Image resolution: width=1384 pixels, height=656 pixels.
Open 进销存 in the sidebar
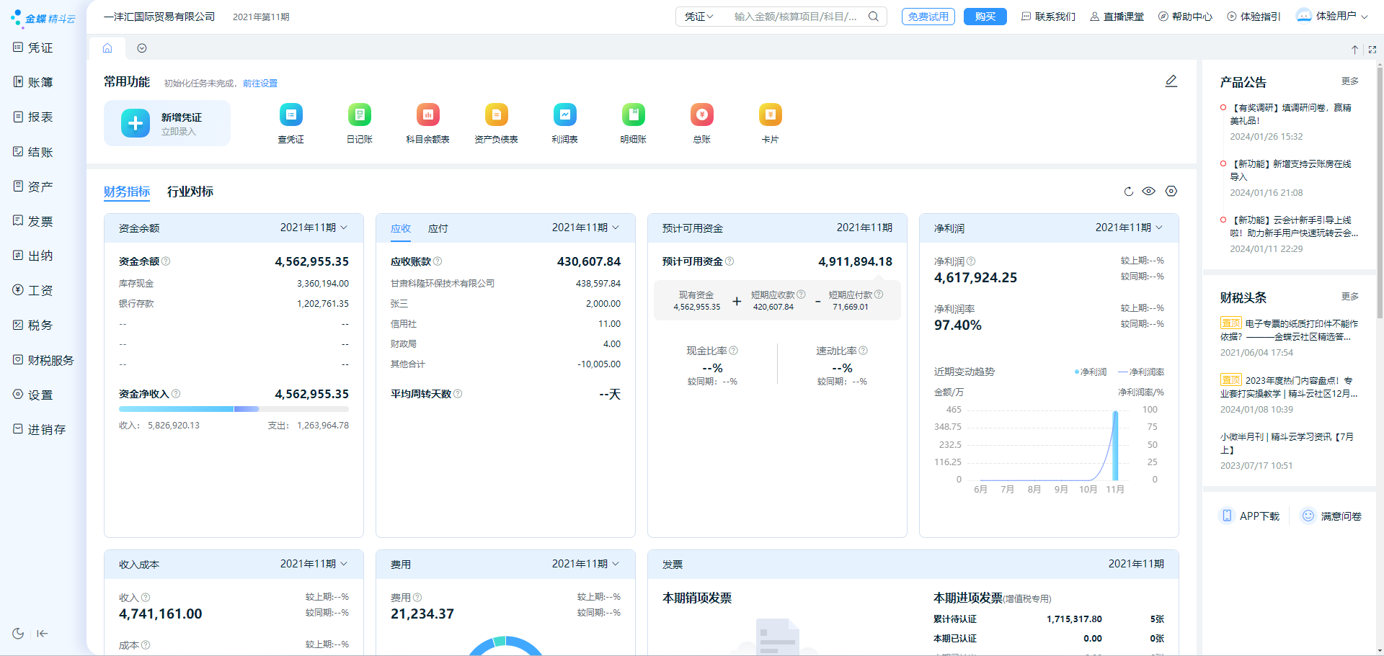[40, 429]
